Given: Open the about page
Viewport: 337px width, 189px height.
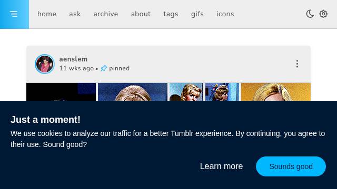Looking at the screenshot, I should pyautogui.click(x=141, y=14).
